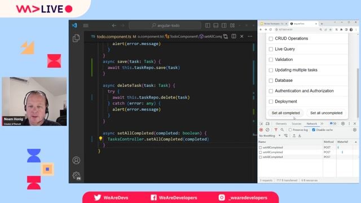Open Changes compare icon in editor toolbar

(x=226, y=36)
